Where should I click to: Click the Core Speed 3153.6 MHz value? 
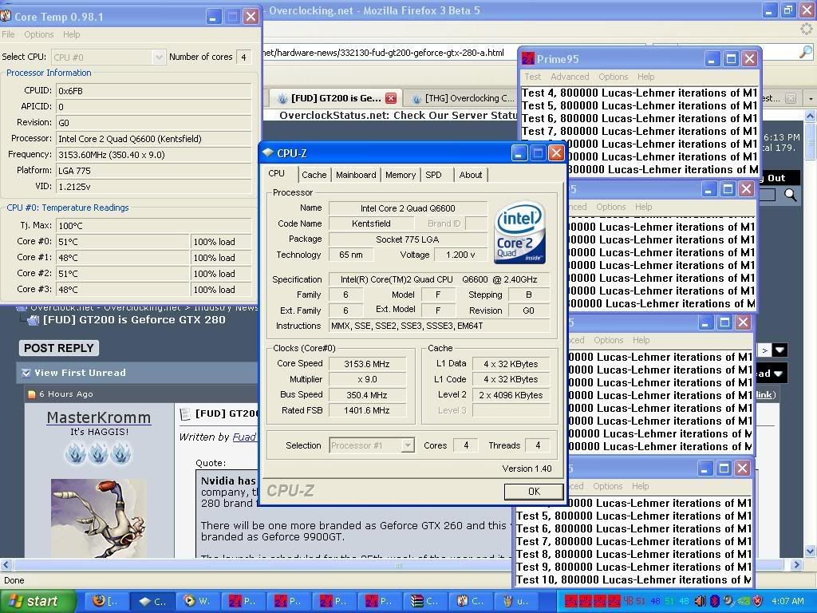click(x=367, y=364)
